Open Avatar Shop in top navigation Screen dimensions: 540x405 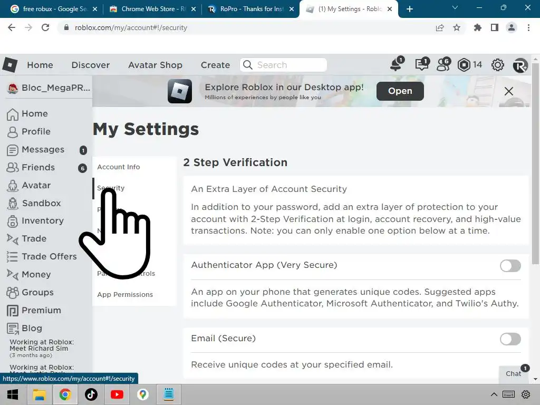click(x=156, y=65)
